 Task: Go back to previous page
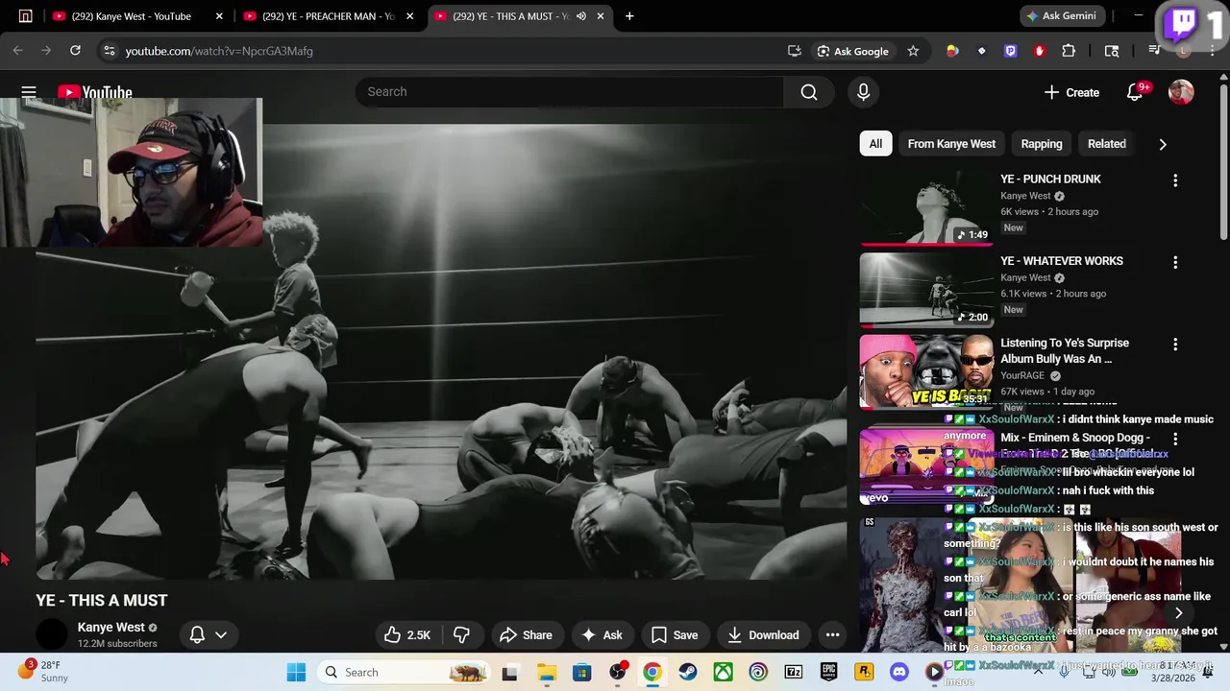pos(17,51)
